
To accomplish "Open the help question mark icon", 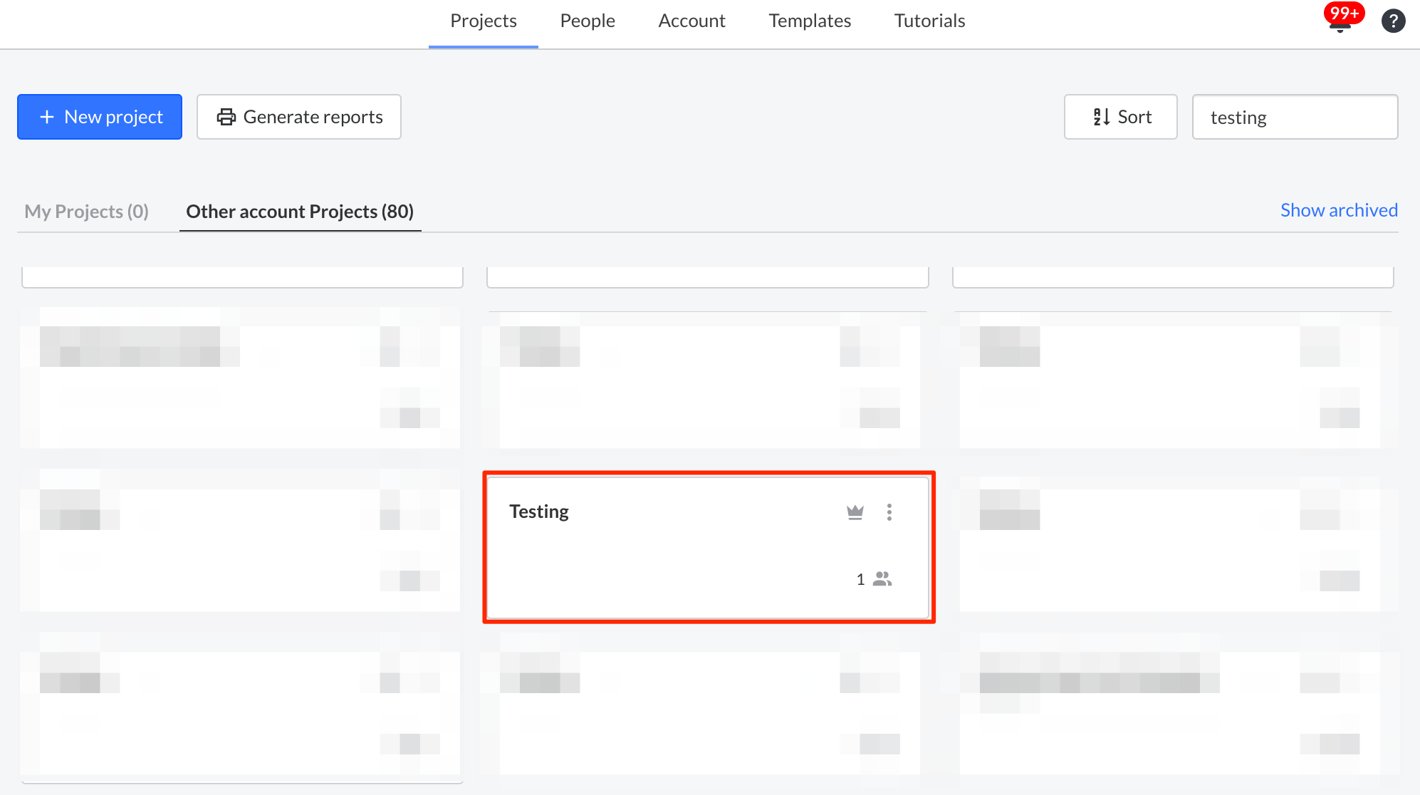I will pos(1393,21).
